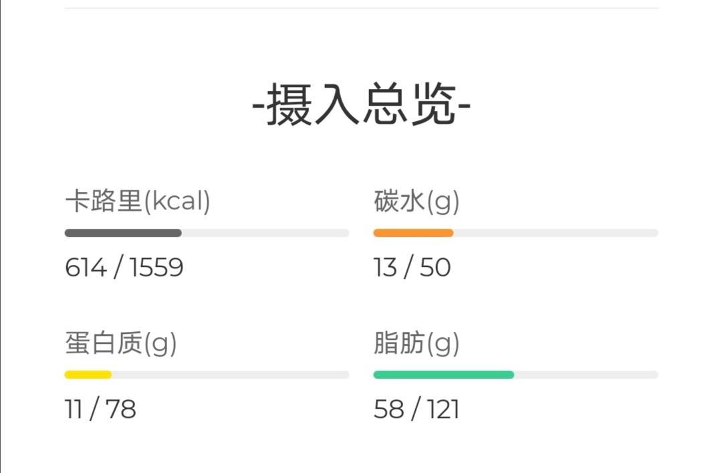
Task: Click the dark gray calorie progress fill
Action: (123, 233)
